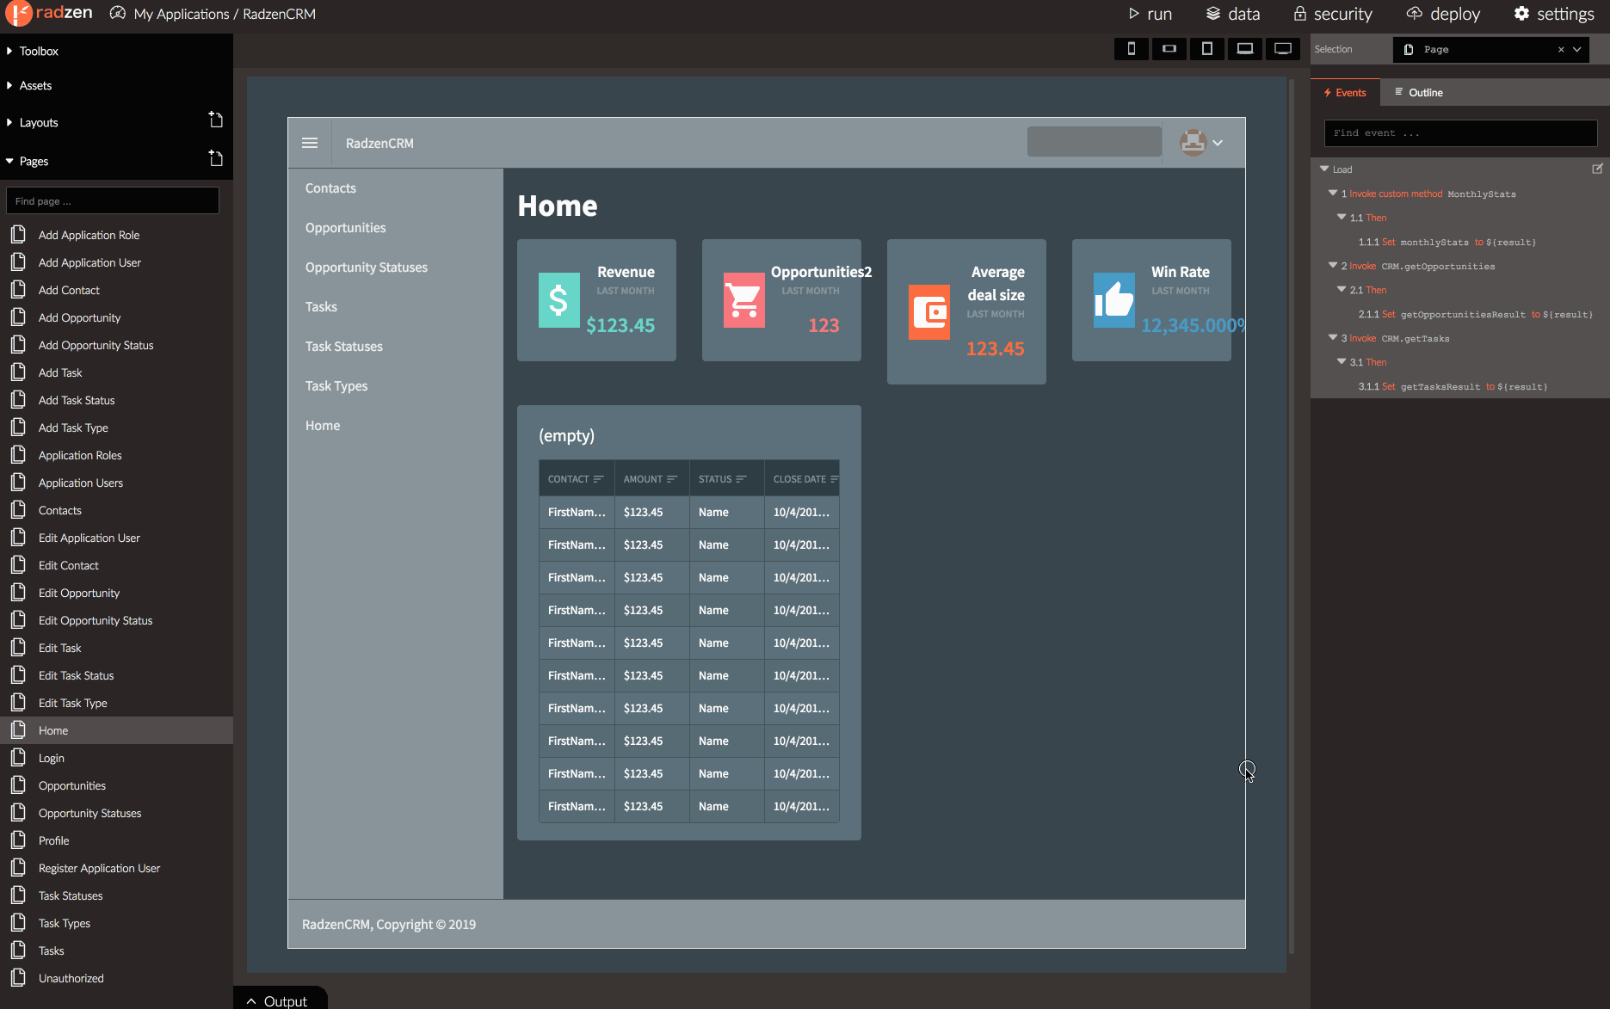Sort by the STATUS column sort icon
Screen dimensions: 1610x1009
[x=741, y=479]
